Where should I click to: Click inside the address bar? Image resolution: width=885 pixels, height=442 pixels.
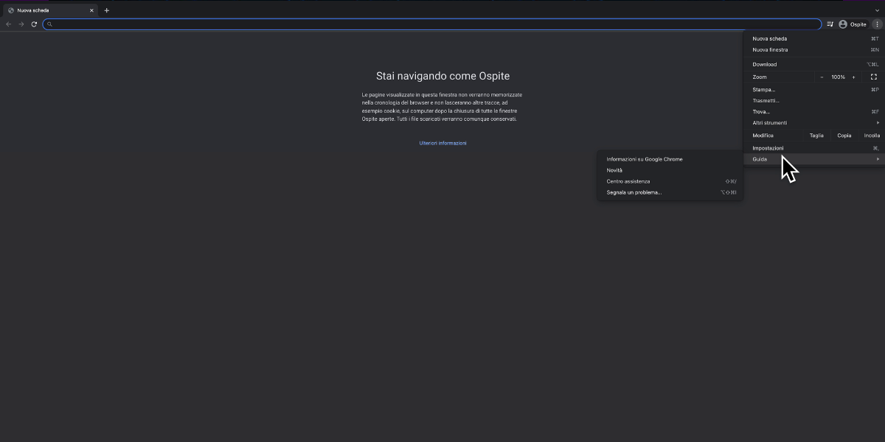[x=295, y=24]
